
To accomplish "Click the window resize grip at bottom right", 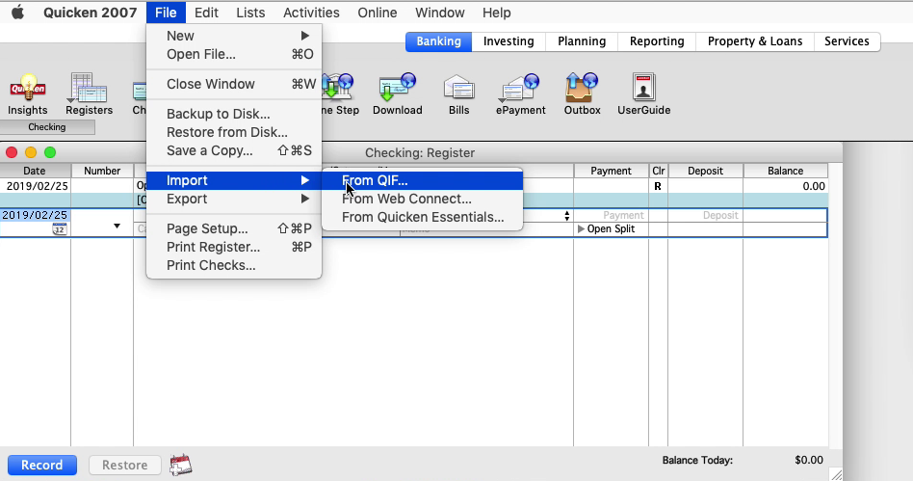I will [x=836, y=474].
